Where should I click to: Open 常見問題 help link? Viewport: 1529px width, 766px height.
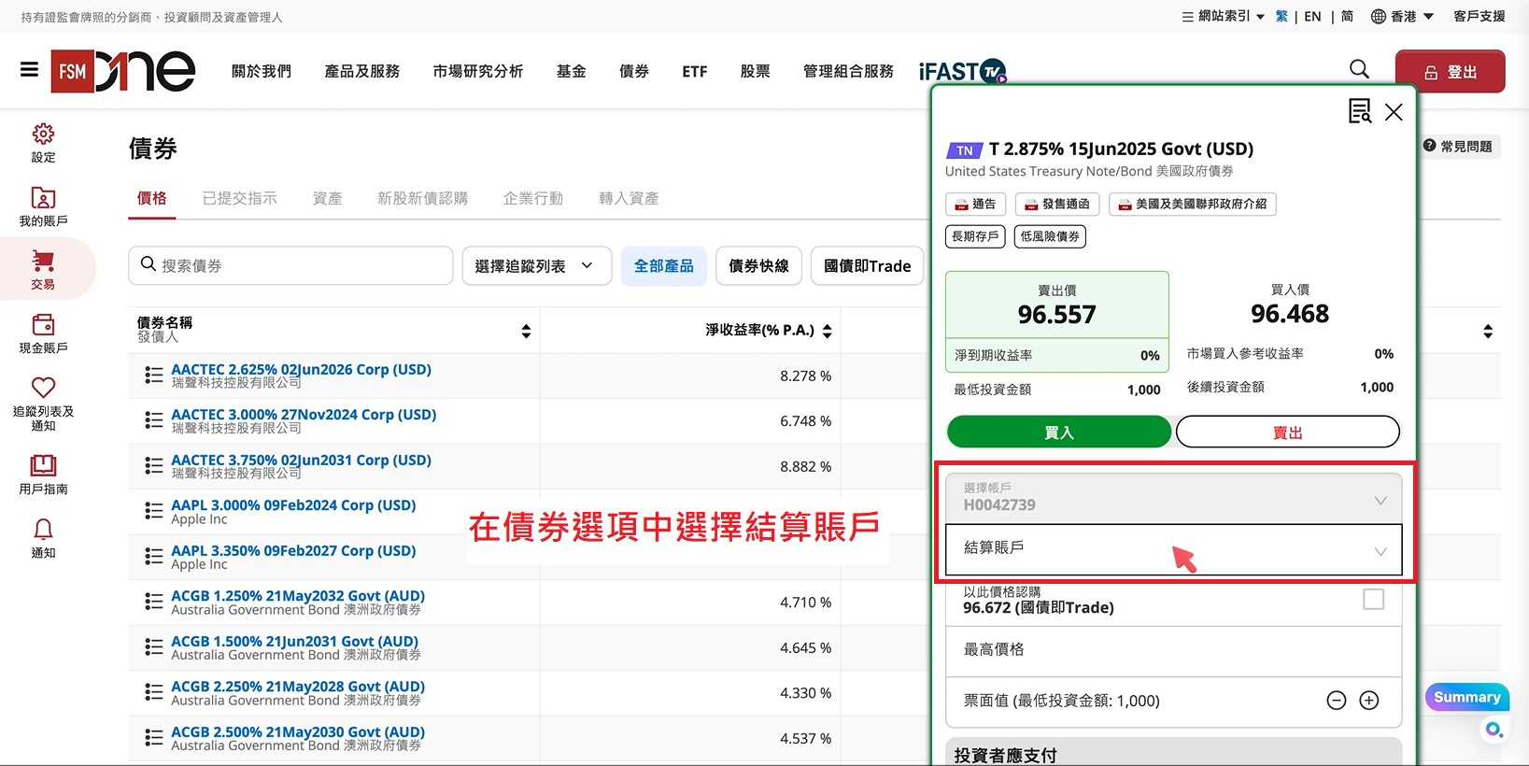[x=1458, y=147]
